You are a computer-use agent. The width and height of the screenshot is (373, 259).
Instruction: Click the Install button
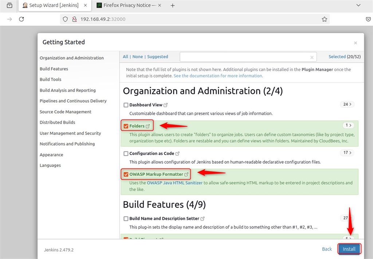[x=349, y=249]
